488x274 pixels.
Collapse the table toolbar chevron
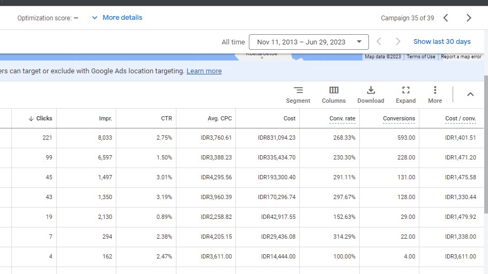pyautogui.click(x=470, y=94)
